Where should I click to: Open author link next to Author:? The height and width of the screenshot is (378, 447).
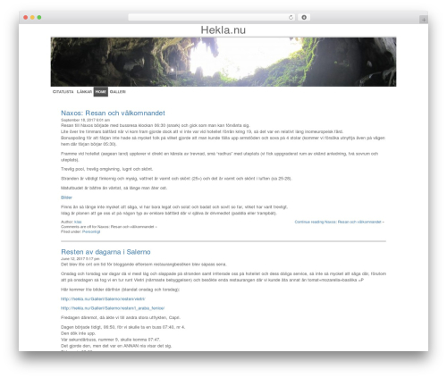pyautogui.click(x=78, y=222)
